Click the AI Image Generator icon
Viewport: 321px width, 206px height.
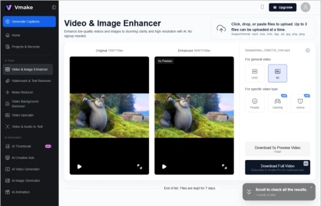point(7,180)
